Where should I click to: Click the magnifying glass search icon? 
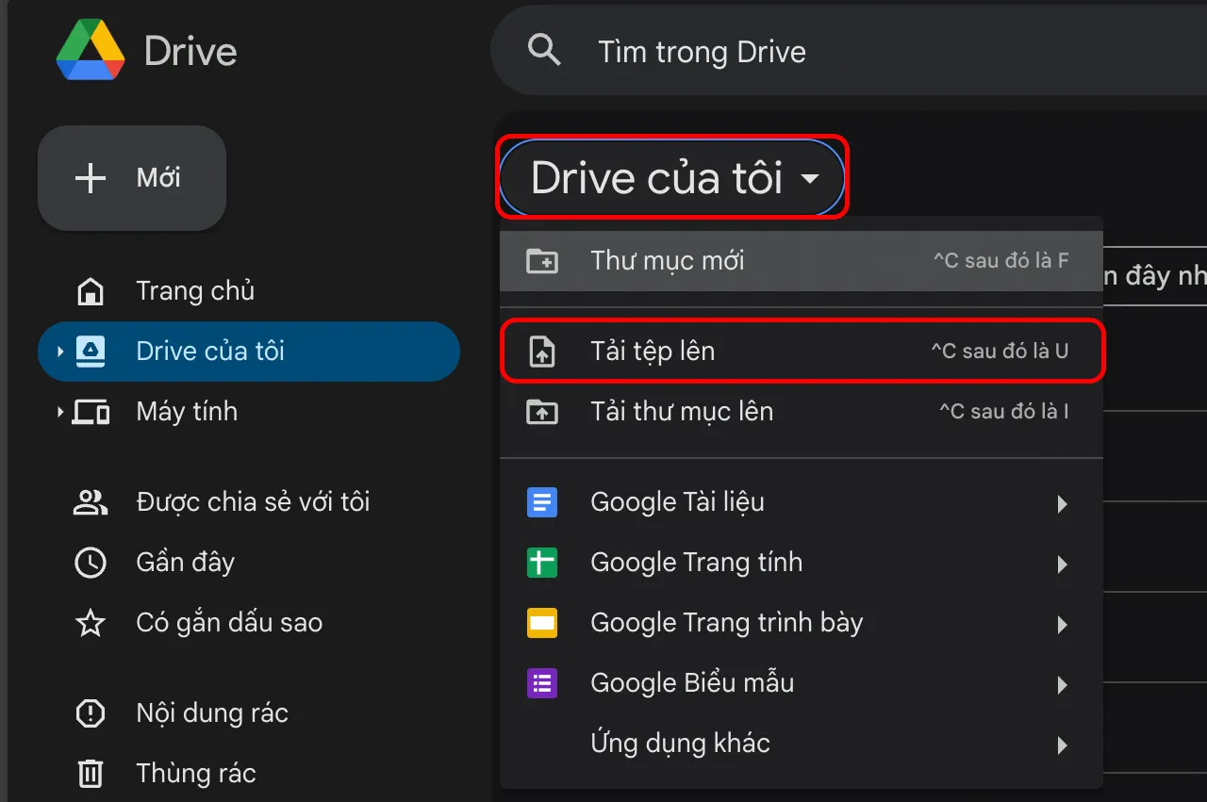click(x=544, y=51)
